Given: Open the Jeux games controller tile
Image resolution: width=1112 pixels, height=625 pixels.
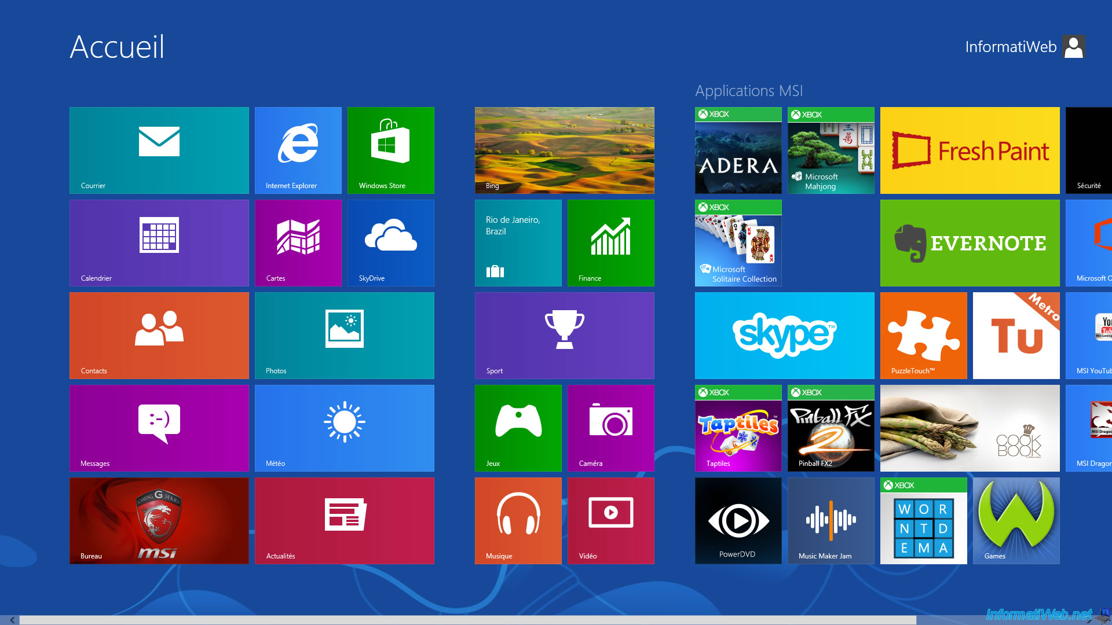Looking at the screenshot, I should (518, 428).
